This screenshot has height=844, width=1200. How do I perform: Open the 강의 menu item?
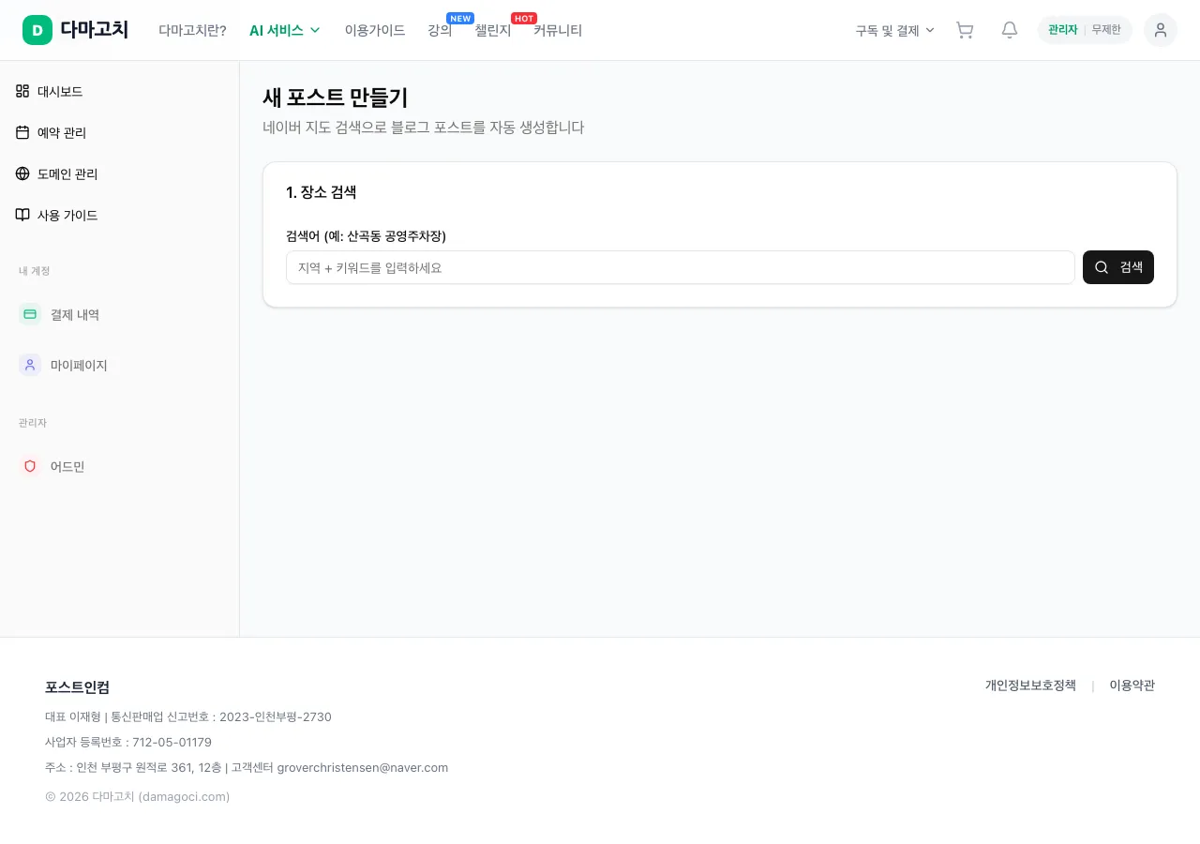pyautogui.click(x=440, y=30)
